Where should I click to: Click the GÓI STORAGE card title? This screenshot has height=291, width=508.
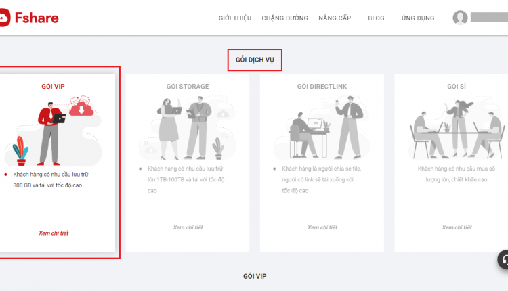click(188, 87)
